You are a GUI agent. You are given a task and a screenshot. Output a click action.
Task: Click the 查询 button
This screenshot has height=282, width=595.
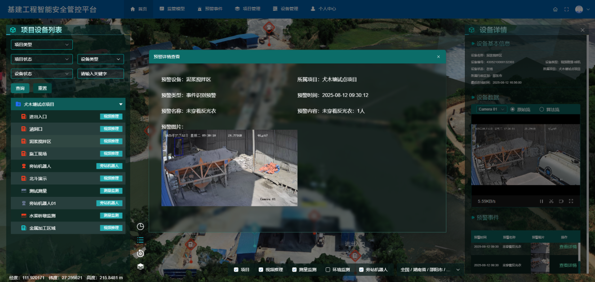tap(20, 88)
